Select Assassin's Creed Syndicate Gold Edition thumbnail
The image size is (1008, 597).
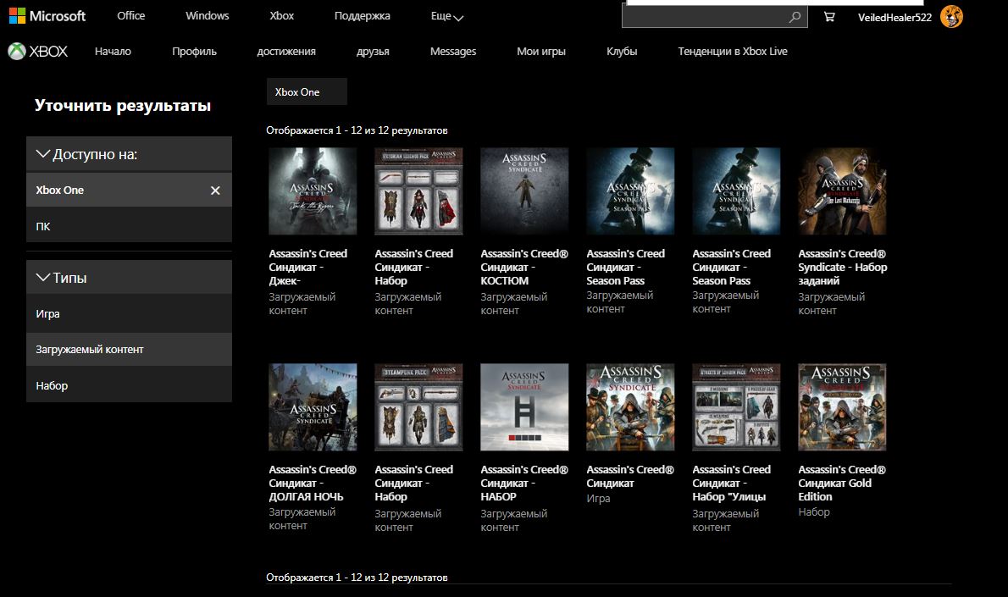coord(842,407)
